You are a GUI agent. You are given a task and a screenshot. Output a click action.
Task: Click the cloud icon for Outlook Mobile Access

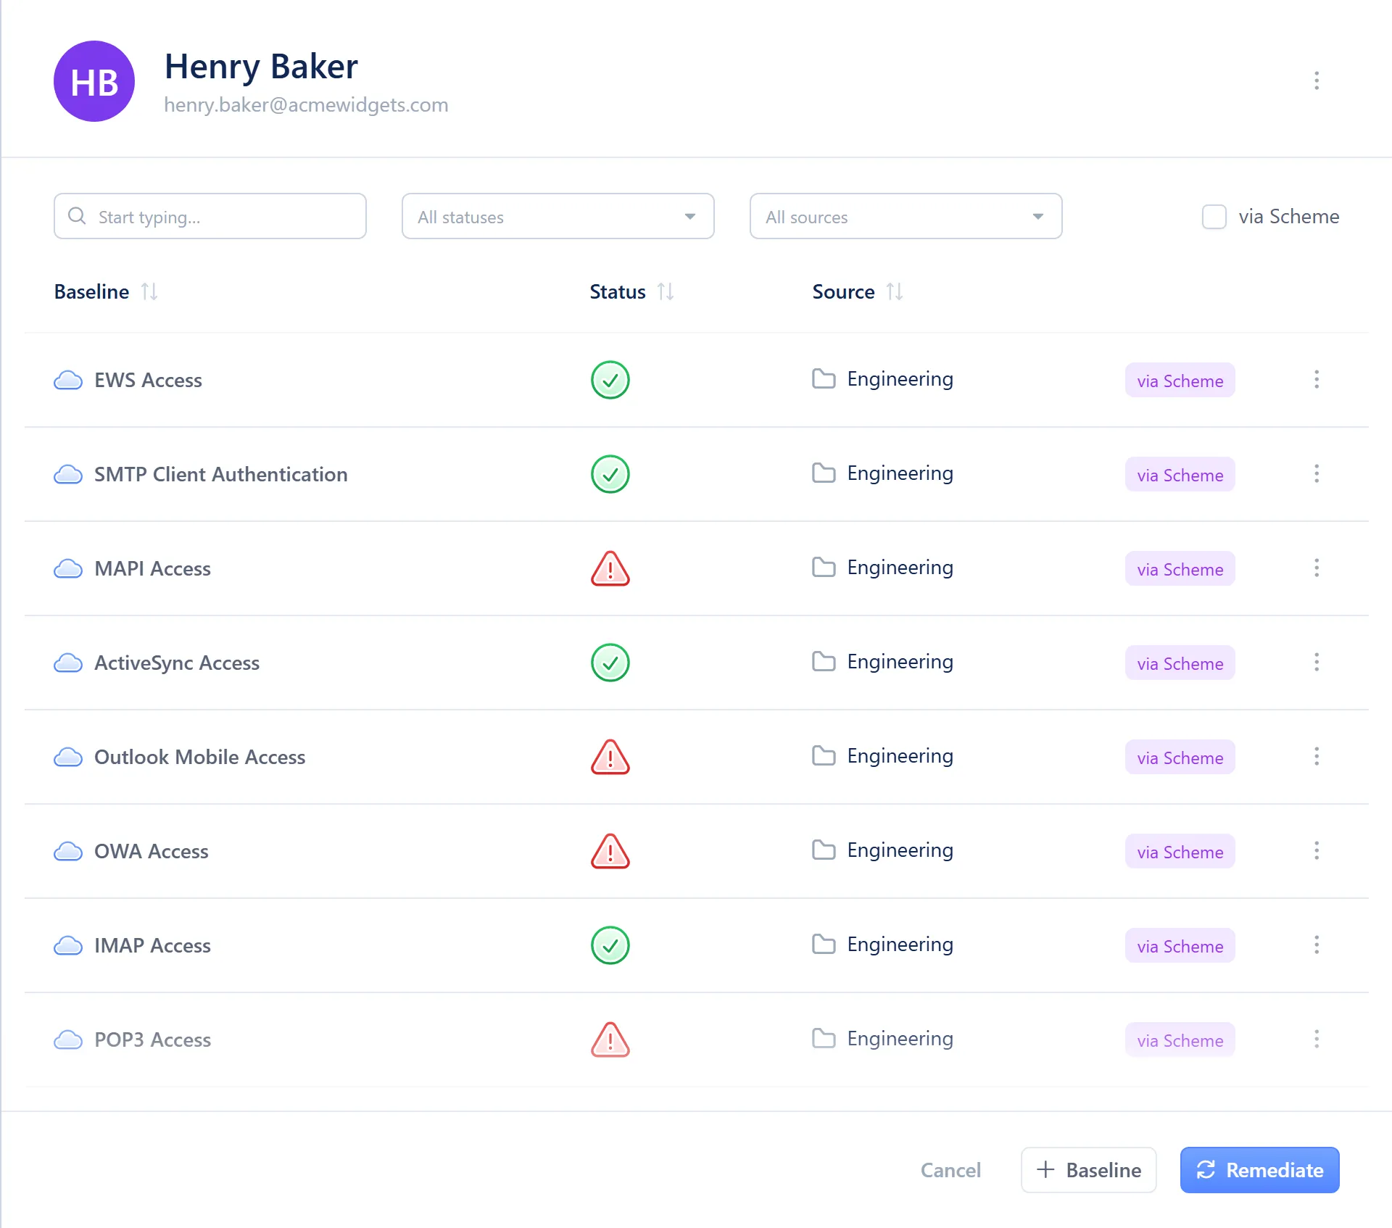coord(68,757)
